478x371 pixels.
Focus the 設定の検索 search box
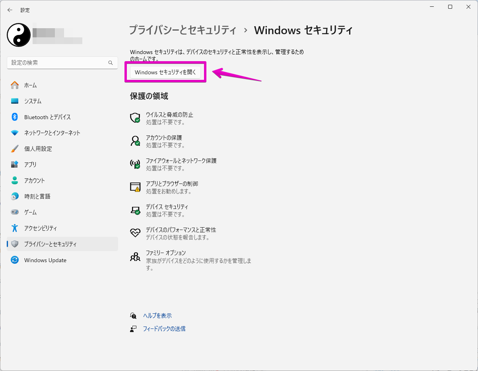point(58,63)
